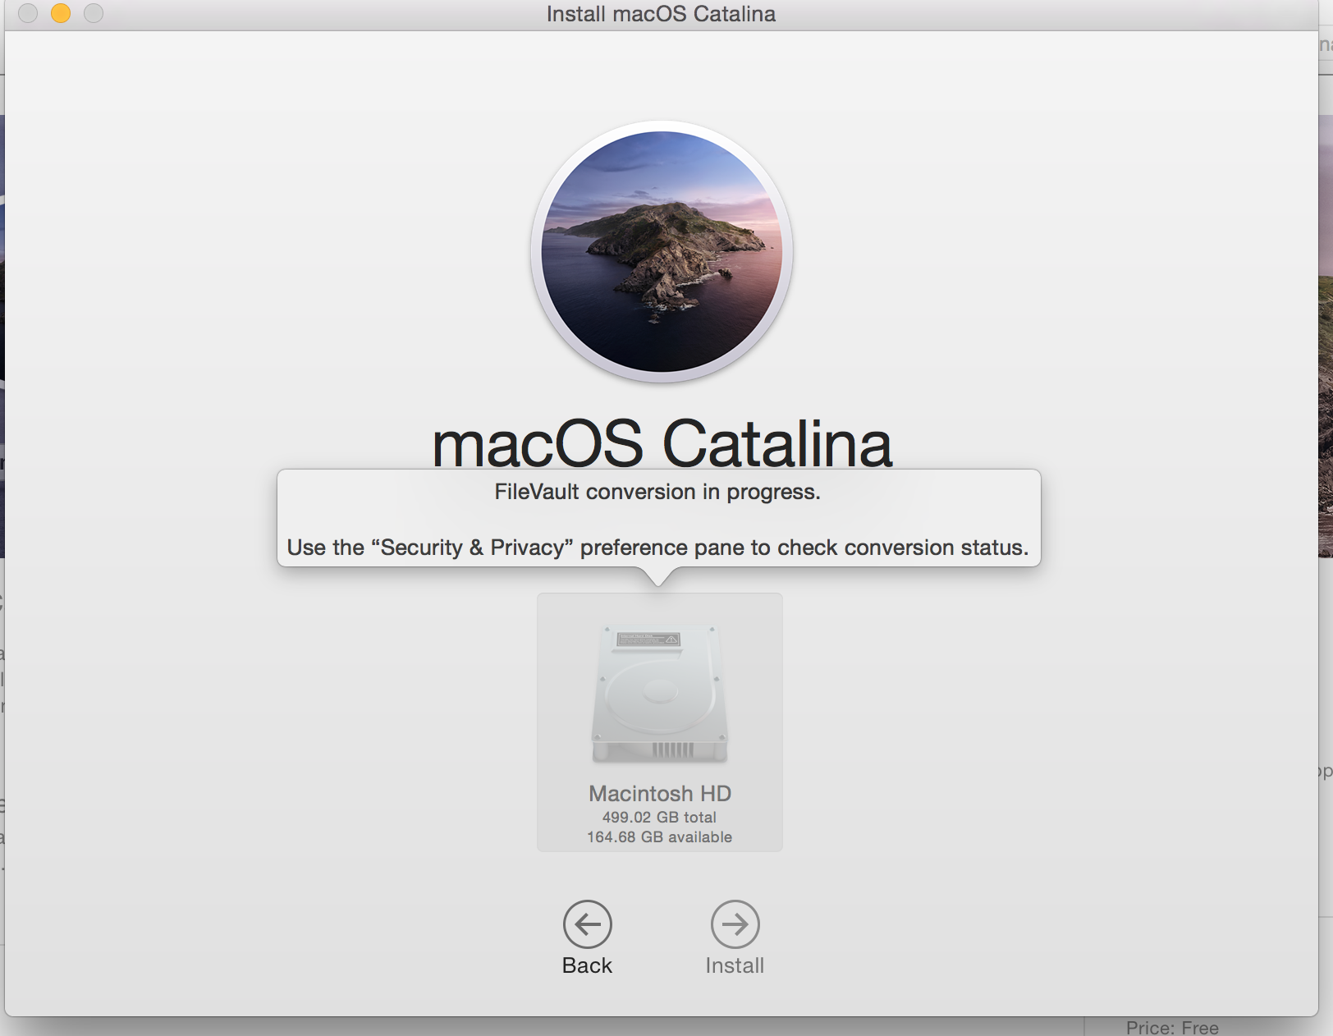Click the '499.02 GB total' text
The width and height of the screenshot is (1333, 1036).
click(x=660, y=818)
